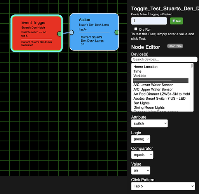Open the Logic dropdown showing (none)
Image resolution: width=199 pixels, height=194 pixels.
(141, 139)
